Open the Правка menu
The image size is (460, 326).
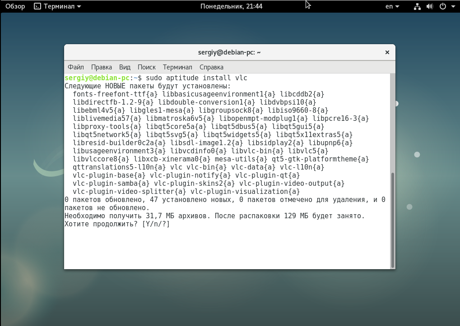102,67
